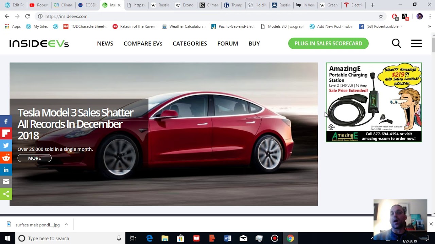
Task: Click the AmazingE charging station ad
Action: click(374, 102)
